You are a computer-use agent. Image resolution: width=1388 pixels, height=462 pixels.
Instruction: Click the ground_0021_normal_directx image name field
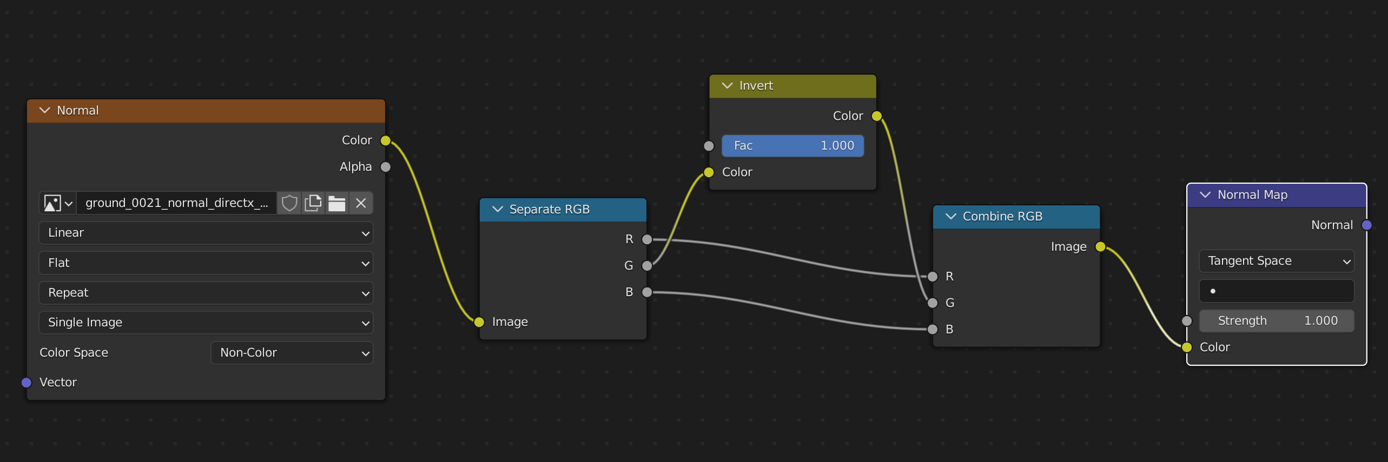pyautogui.click(x=176, y=203)
